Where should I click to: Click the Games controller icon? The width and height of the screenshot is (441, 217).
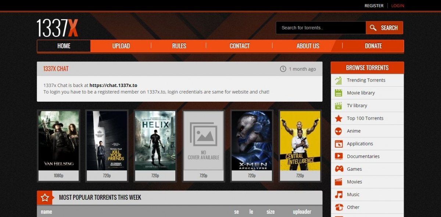(x=338, y=169)
